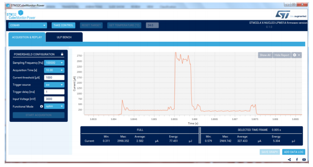Image resolution: width=313 pixels, height=167 pixels.
Task: Click the TAKE CONTROL button
Action: click(x=63, y=25)
